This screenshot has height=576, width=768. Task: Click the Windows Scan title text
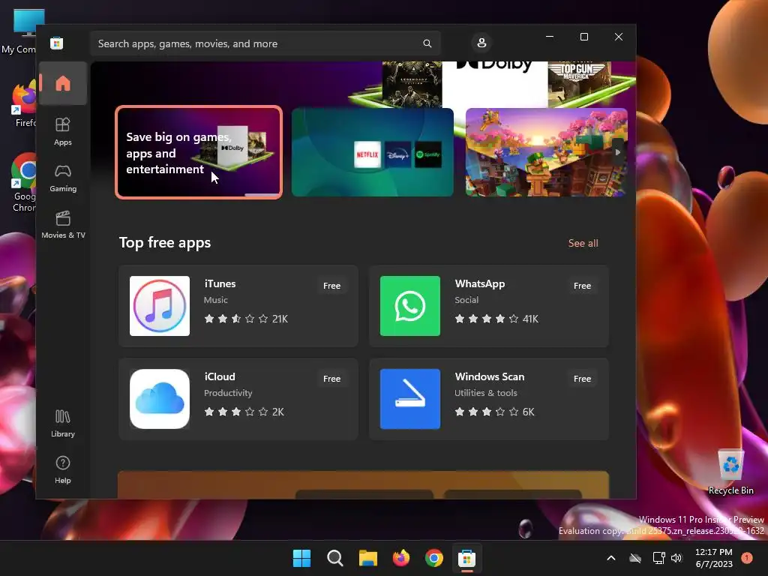[489, 376]
